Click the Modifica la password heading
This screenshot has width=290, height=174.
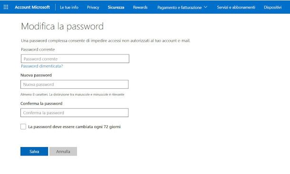click(62, 26)
